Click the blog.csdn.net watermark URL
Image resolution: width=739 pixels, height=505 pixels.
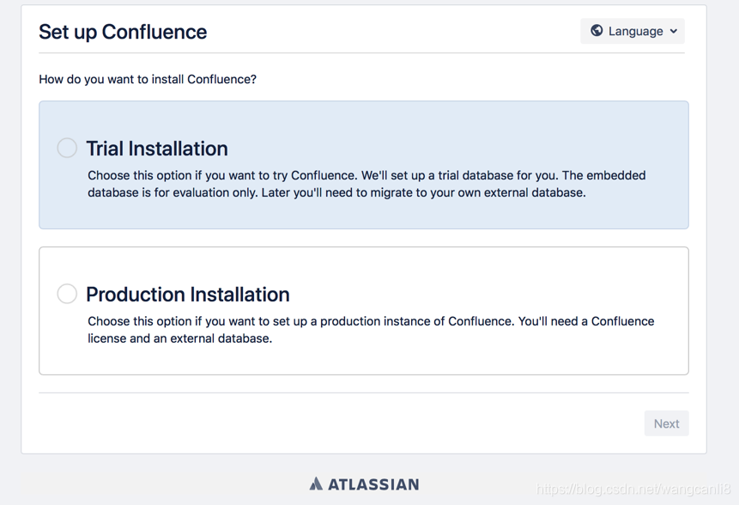pos(633,489)
